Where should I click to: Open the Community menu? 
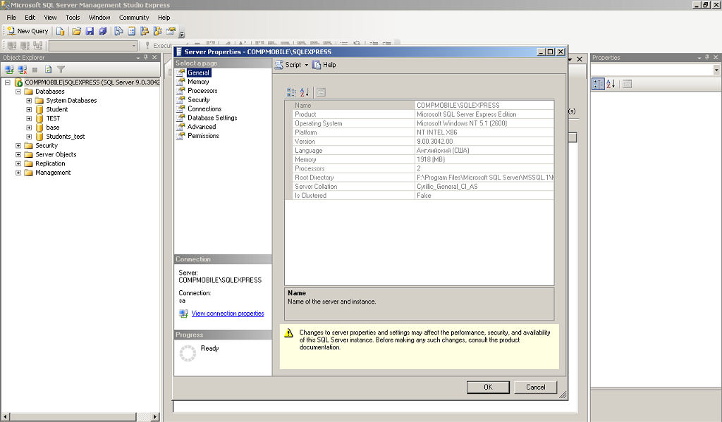(x=133, y=18)
